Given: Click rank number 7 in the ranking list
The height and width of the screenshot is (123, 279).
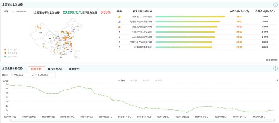Looking at the screenshot, I should tap(119, 47).
